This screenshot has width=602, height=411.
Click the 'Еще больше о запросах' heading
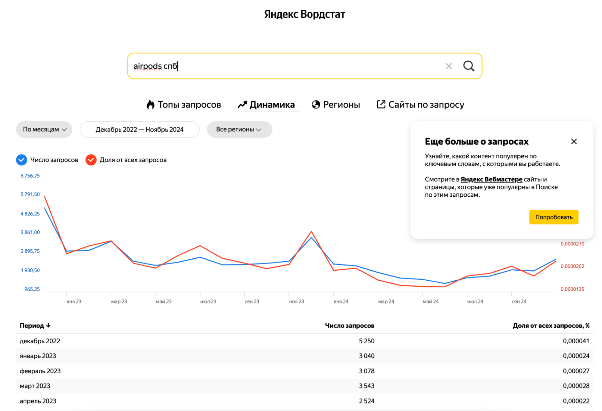[x=477, y=142]
